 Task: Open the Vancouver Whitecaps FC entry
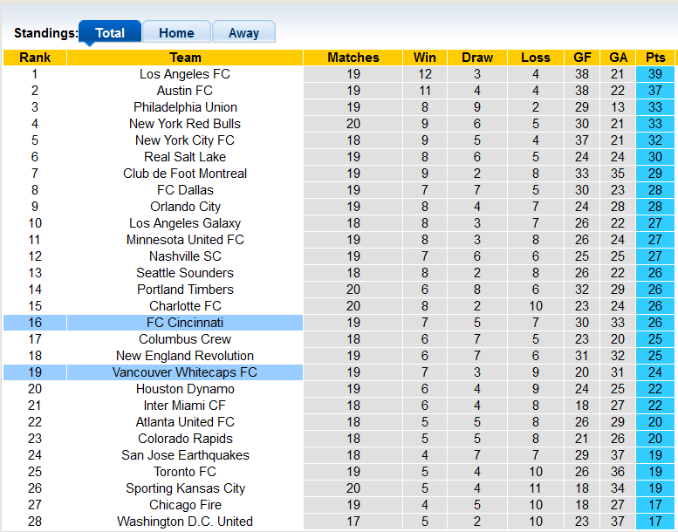point(185,372)
